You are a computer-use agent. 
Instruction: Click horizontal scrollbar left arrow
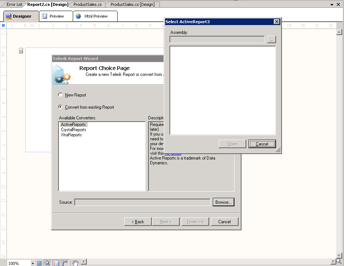(84, 261)
